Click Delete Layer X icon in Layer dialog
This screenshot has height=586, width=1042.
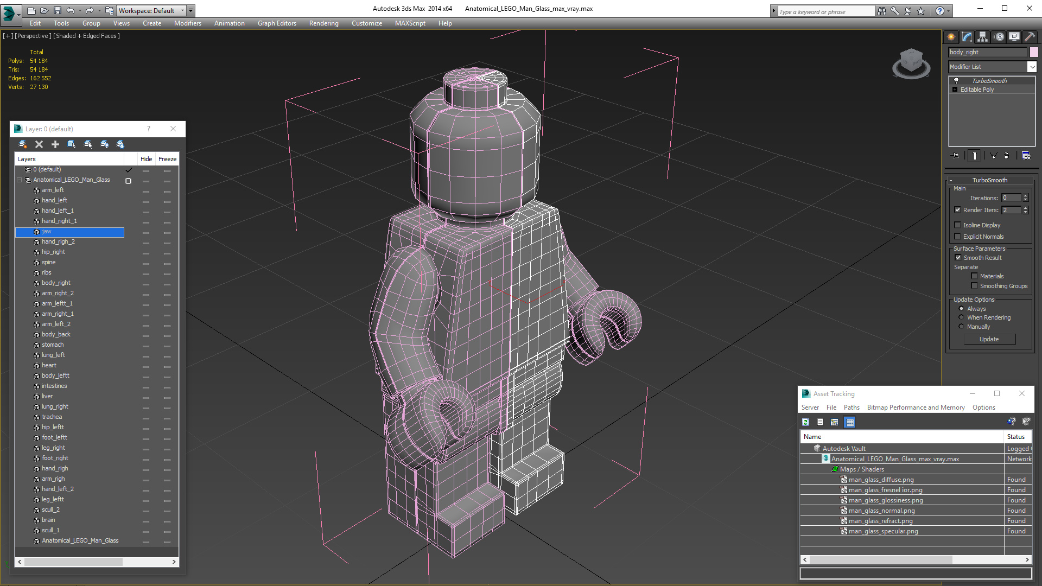[x=39, y=144]
